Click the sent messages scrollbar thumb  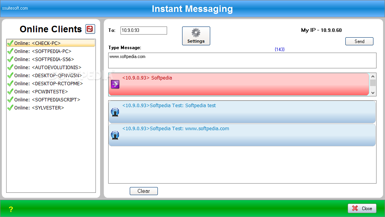tap(373, 83)
